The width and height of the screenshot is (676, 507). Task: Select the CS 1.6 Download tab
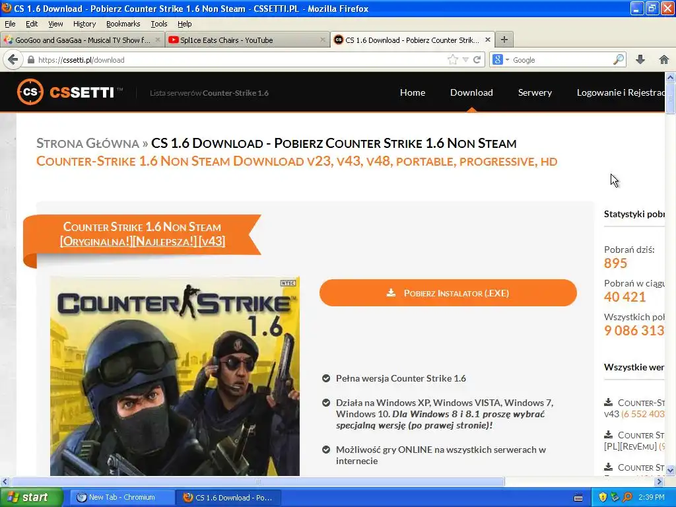point(412,40)
